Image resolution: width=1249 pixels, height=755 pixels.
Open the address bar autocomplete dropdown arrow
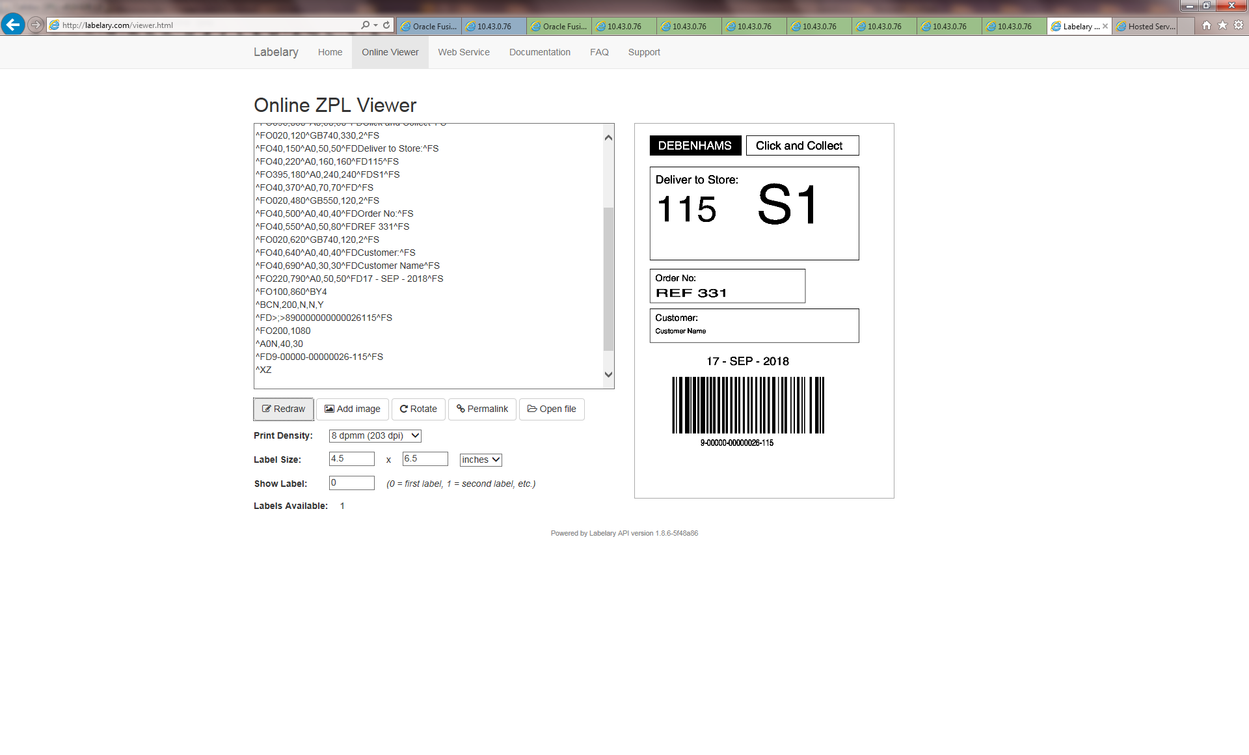pyautogui.click(x=375, y=25)
